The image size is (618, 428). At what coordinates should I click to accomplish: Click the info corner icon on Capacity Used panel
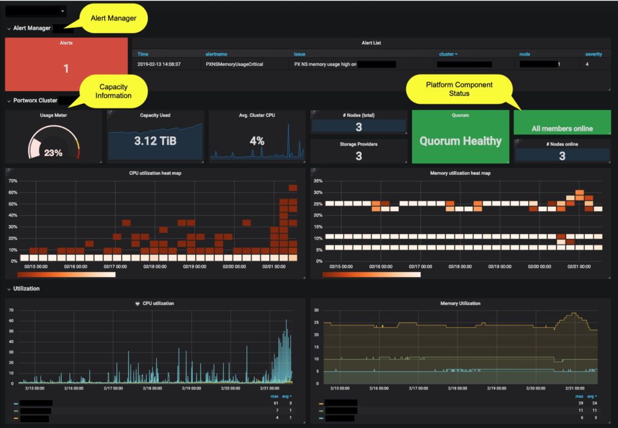point(110,112)
